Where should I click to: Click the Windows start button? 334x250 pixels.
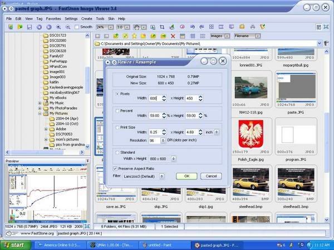(x=16, y=245)
